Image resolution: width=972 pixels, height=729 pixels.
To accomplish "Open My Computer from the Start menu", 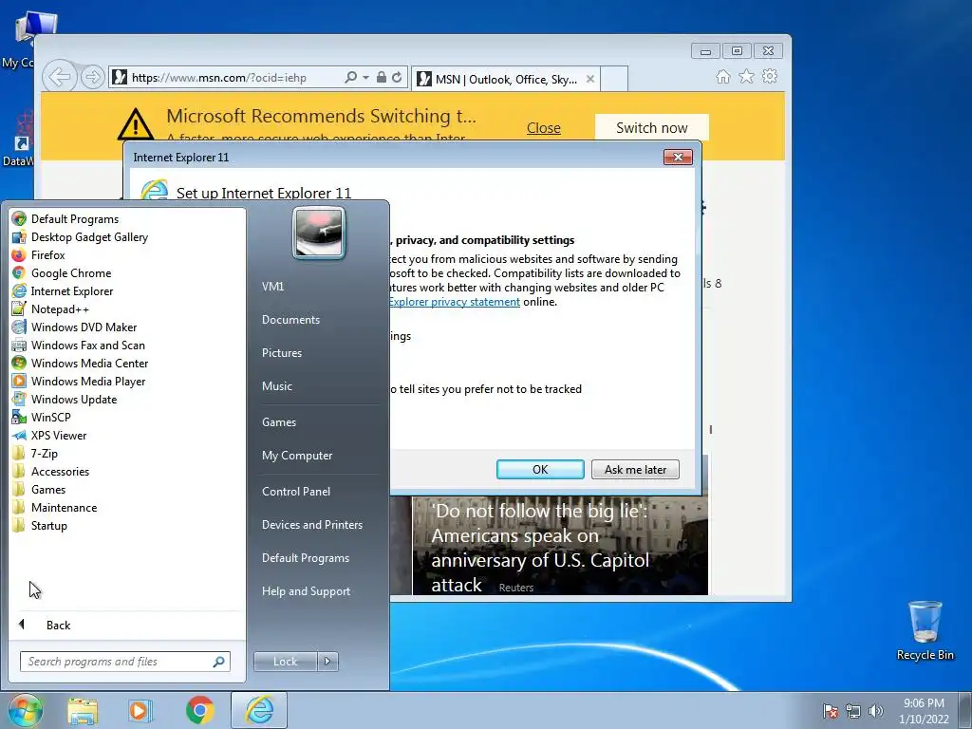I will [297, 456].
